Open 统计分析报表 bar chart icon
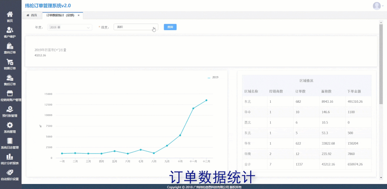The image size is (387, 189). point(10,156)
